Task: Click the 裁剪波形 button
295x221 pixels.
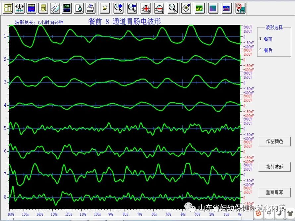Action: tap(274, 167)
